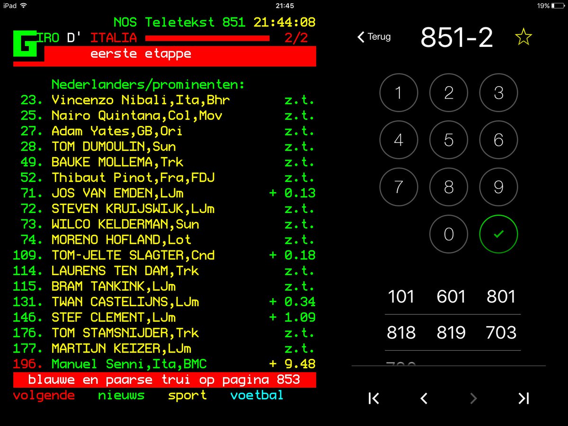Screen dimensions: 568x426
Task: Tap the BAUKE MOLLEMA,Trk row
Action: click(164, 162)
